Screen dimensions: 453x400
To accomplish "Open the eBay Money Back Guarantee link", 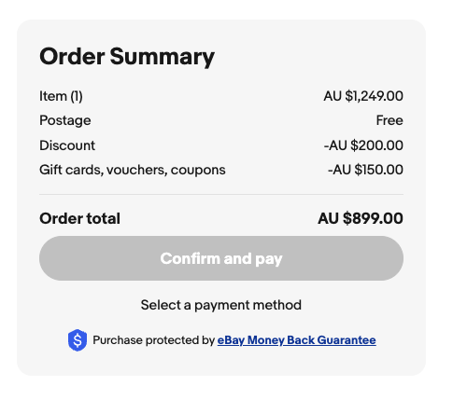I will coord(296,340).
